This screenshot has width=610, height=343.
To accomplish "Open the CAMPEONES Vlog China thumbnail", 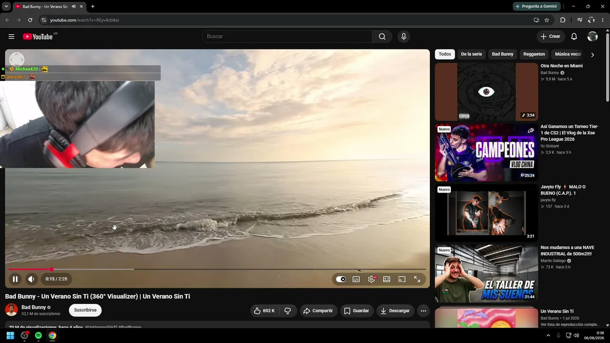I will pyautogui.click(x=487, y=152).
